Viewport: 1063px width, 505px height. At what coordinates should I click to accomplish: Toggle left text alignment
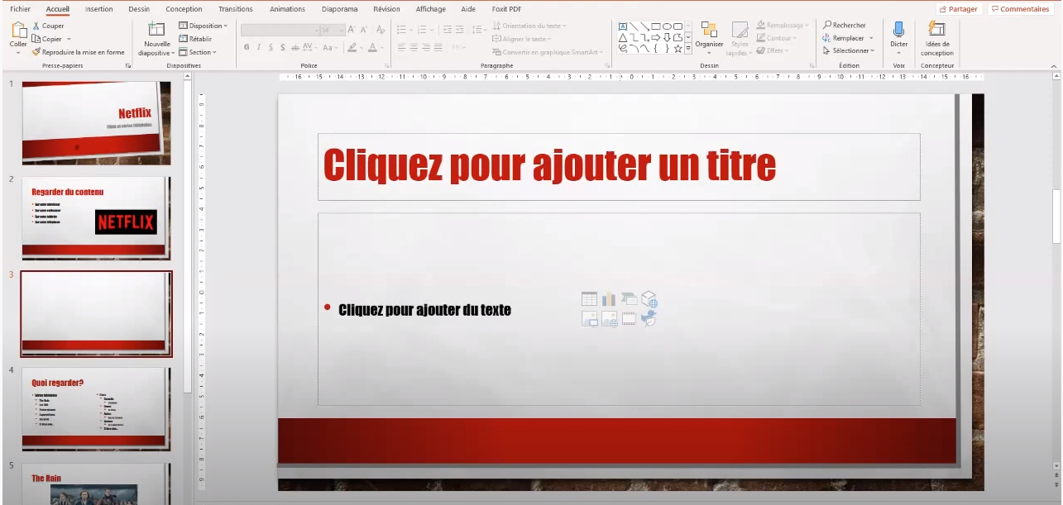pos(402,48)
